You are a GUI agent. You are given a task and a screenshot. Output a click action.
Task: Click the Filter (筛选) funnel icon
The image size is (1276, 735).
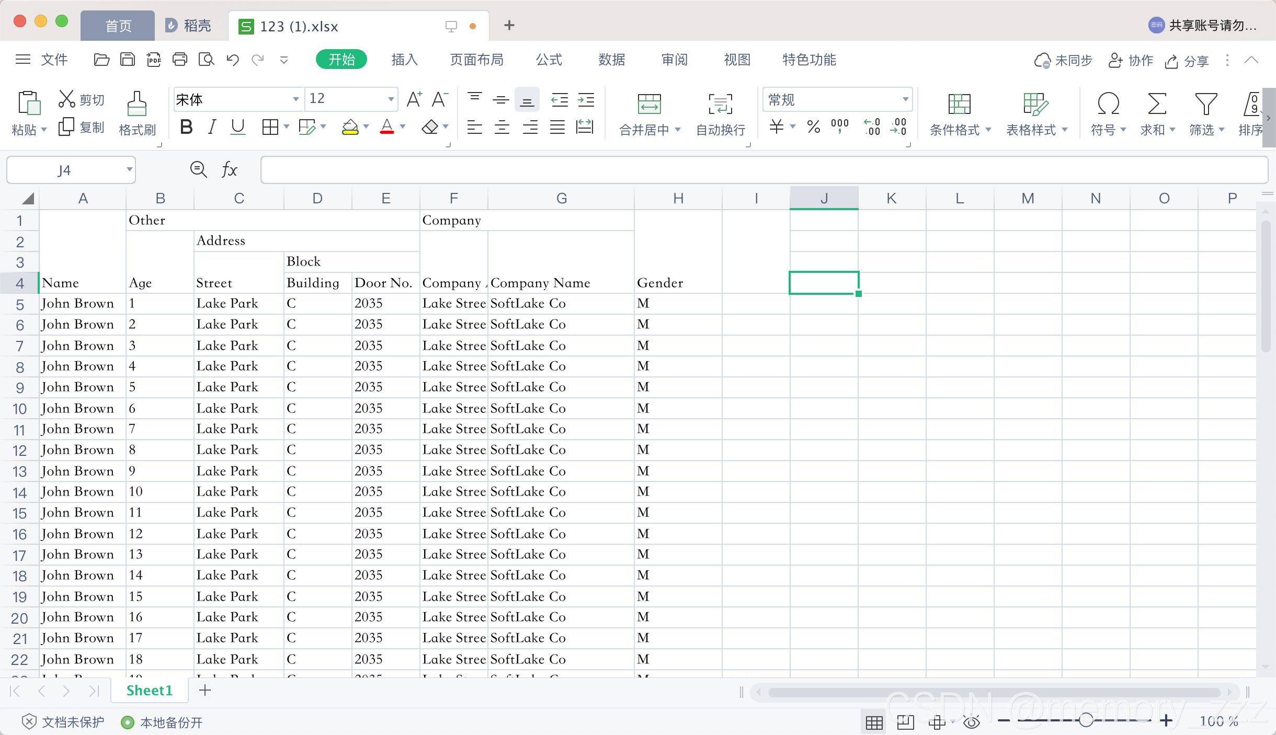pyautogui.click(x=1205, y=104)
